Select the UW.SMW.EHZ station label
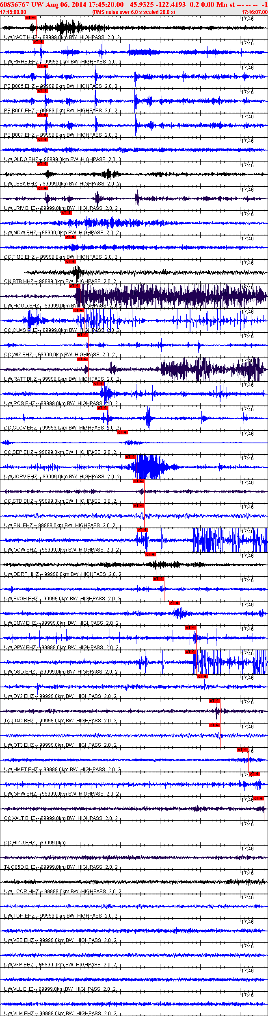The height and width of the screenshot is (1016, 268). click(20, 623)
